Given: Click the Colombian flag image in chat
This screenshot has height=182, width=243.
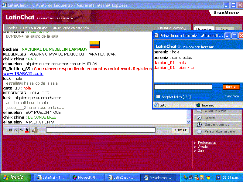Looking at the screenshot, I should 94,45.
